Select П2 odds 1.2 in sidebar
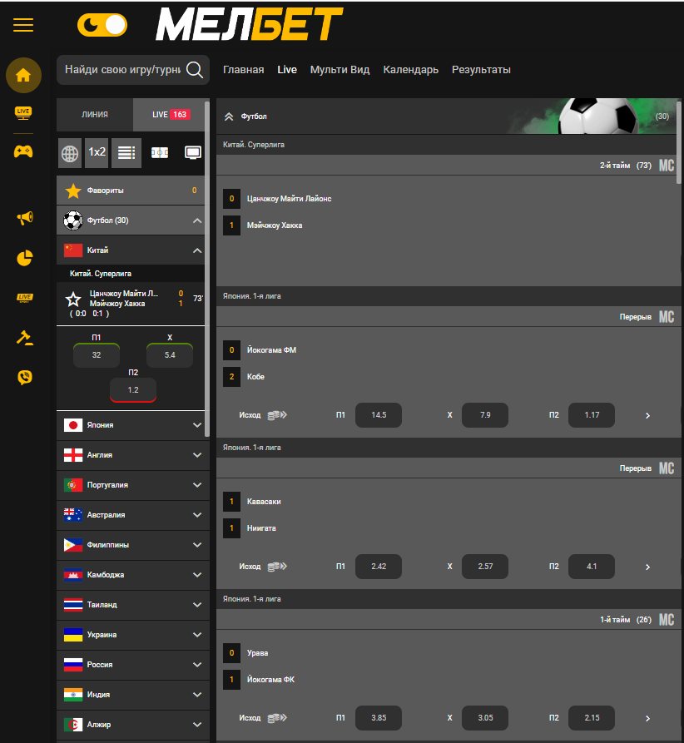684x743 pixels. click(133, 390)
